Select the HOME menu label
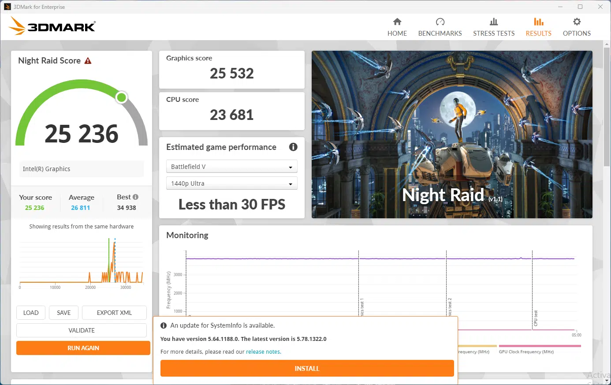611x385 pixels. 397,34
